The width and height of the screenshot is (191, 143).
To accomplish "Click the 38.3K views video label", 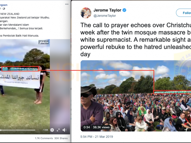I will [x=101, y=127].
